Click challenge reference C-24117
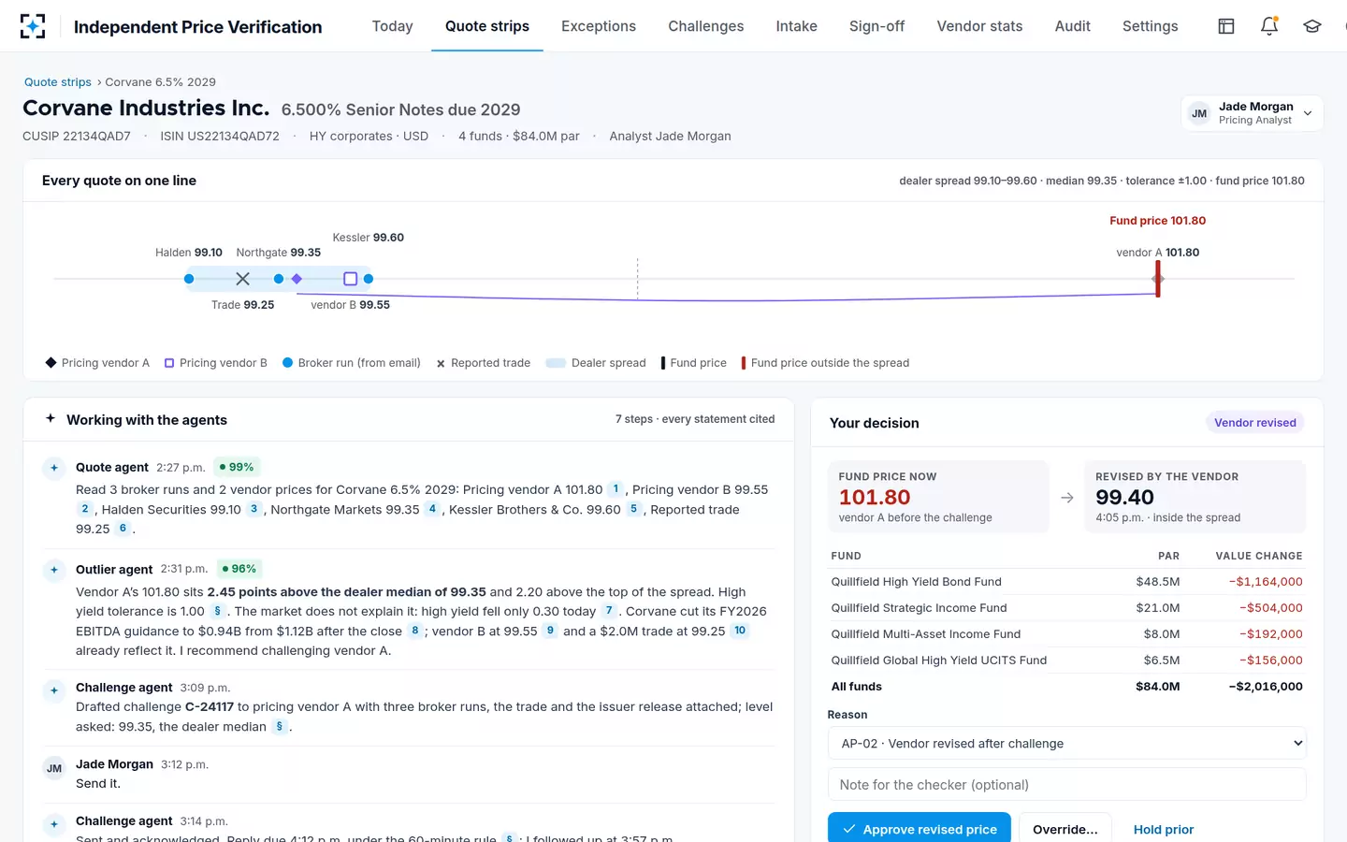This screenshot has width=1347, height=842. [x=210, y=707]
